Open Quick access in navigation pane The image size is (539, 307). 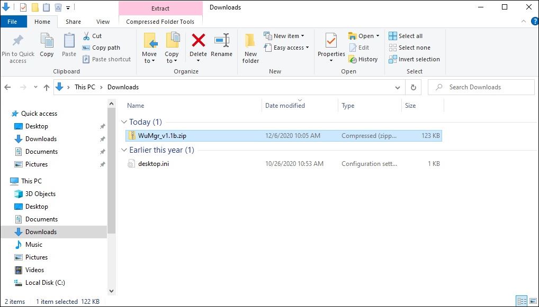34,114
